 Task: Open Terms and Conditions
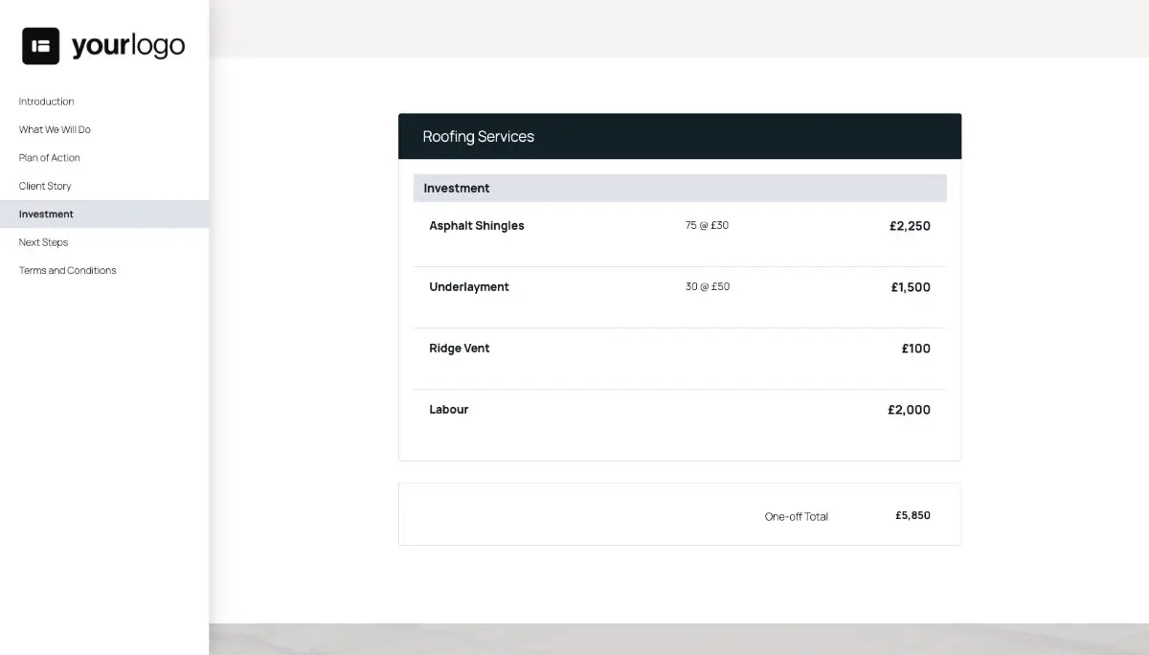coord(67,270)
